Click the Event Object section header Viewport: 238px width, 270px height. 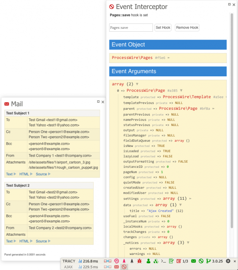tap(168, 45)
